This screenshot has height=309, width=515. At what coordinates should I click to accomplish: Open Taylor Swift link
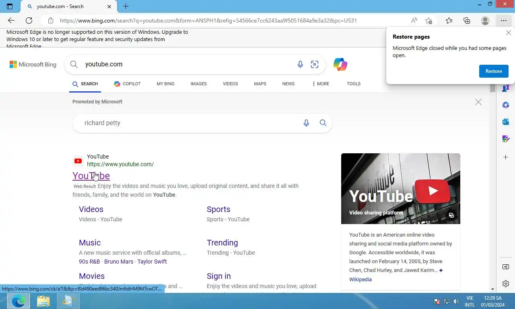click(152, 262)
